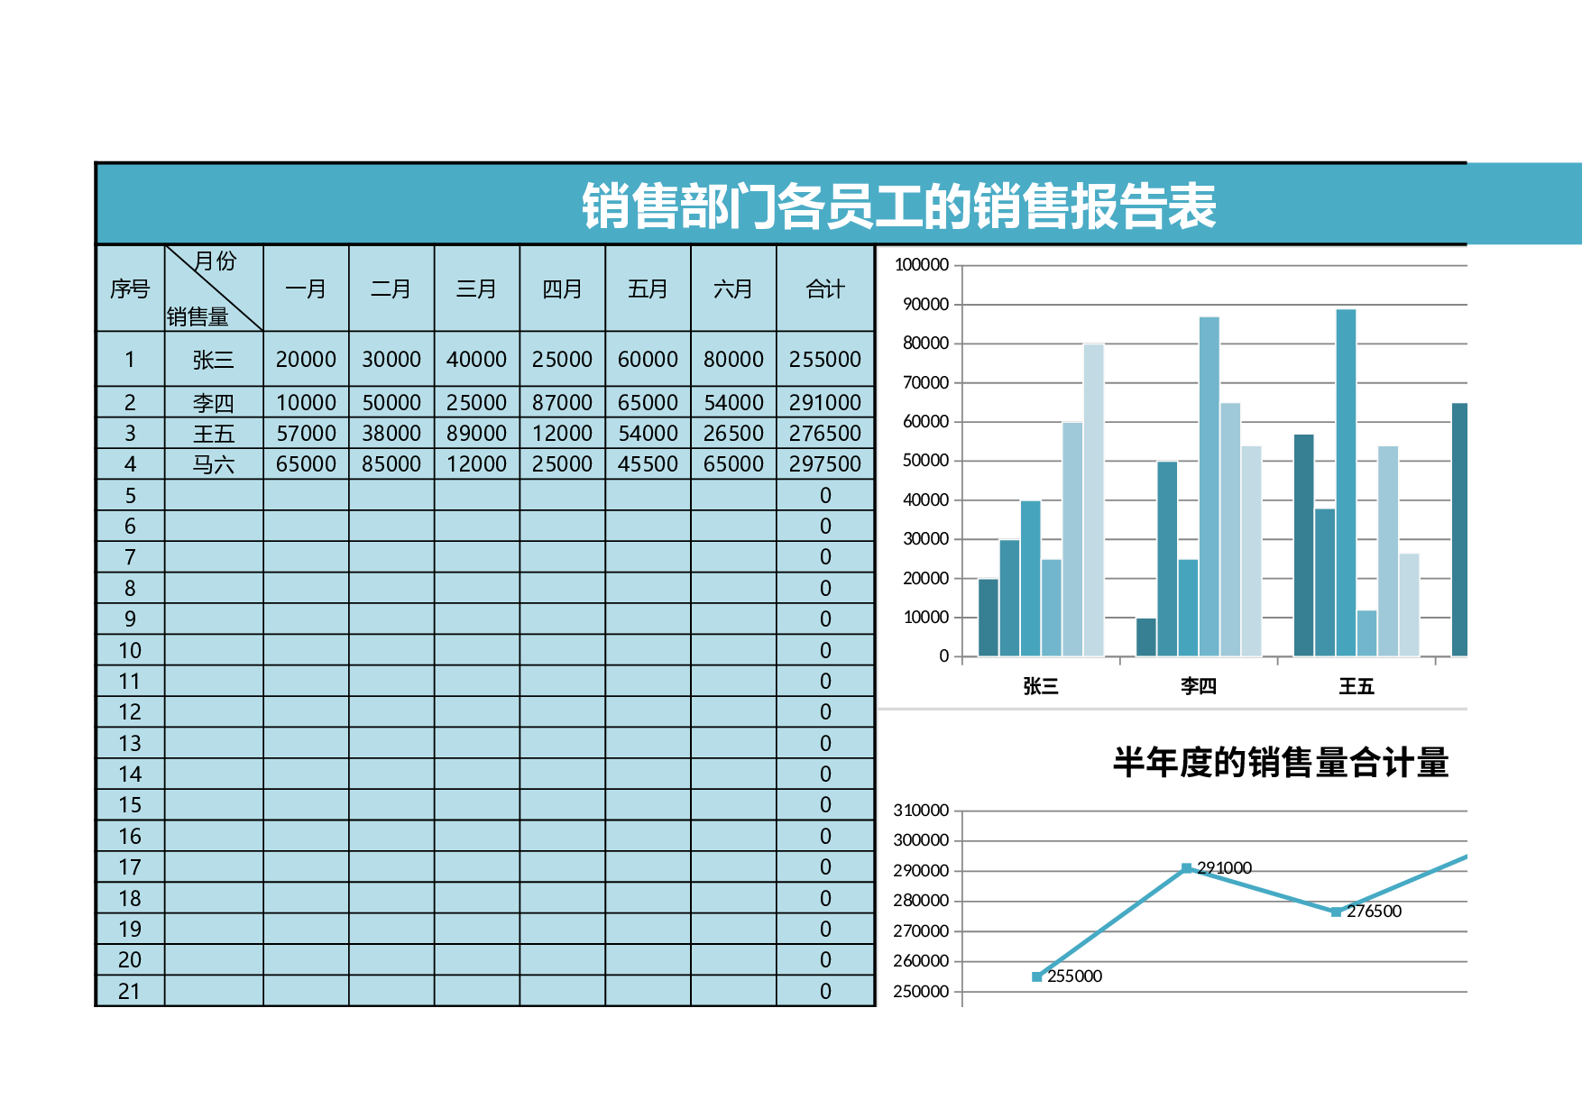This screenshot has width=1582, height=1118.
Task: Click the 291000 data label on line chart
Action: pos(1225,868)
